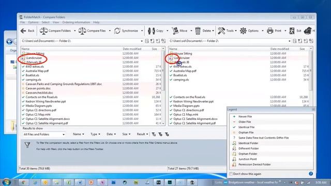331x186 pixels.
Task: Open the Compare Folders dropdown arrow
Action: 74,31
